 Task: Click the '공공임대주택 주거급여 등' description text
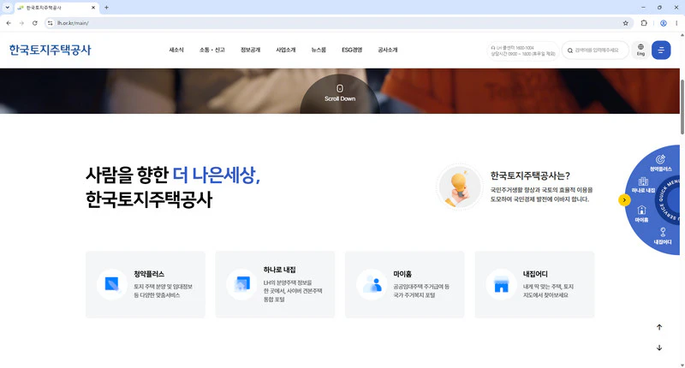pyautogui.click(x=421, y=287)
